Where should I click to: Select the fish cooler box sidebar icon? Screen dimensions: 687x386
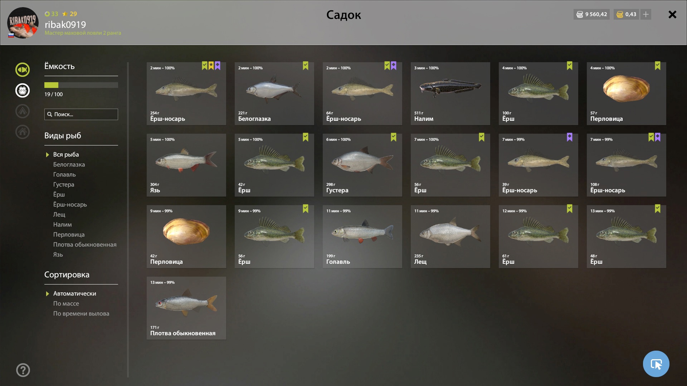click(x=22, y=90)
